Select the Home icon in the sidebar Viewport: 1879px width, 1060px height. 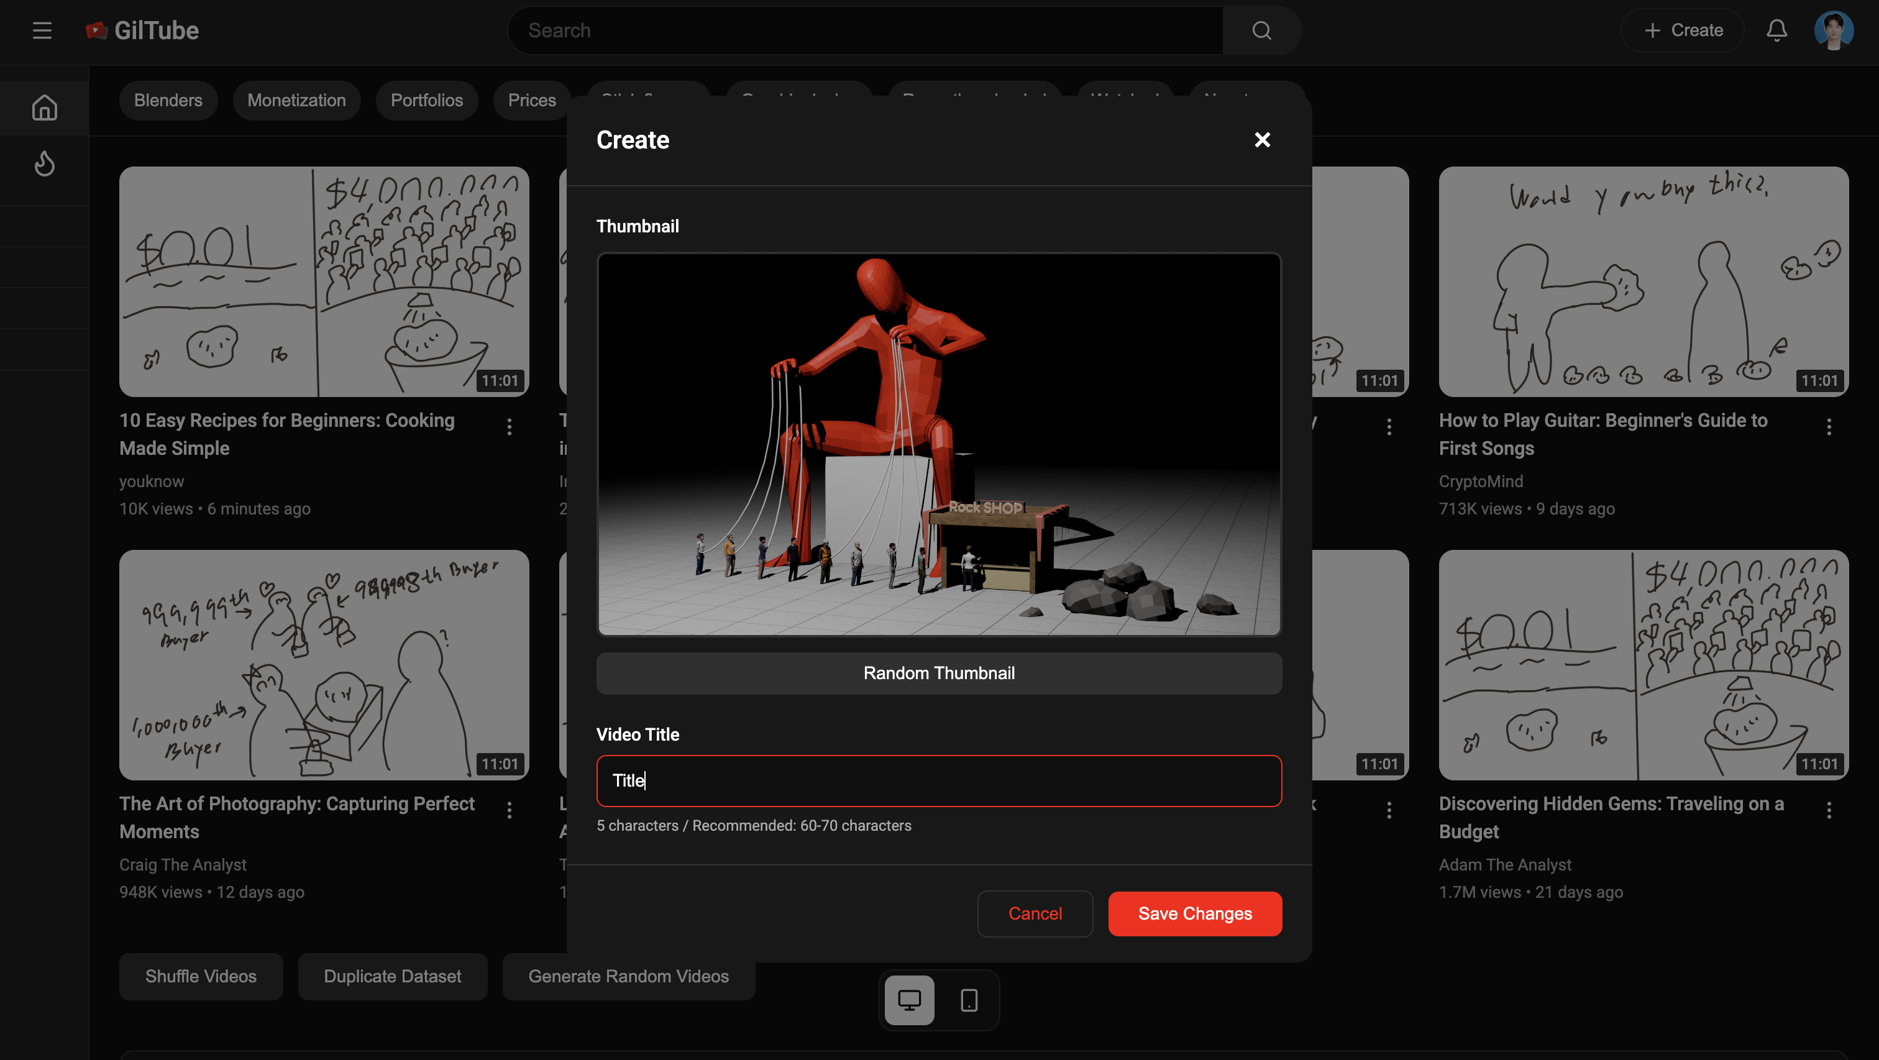(x=43, y=107)
